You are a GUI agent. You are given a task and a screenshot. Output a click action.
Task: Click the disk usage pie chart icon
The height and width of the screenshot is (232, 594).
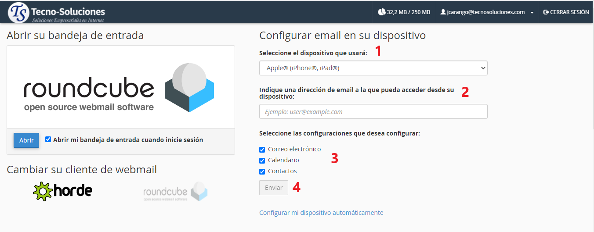coord(381,12)
